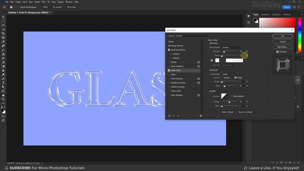Select the Hand tool in toolbar

3,95
